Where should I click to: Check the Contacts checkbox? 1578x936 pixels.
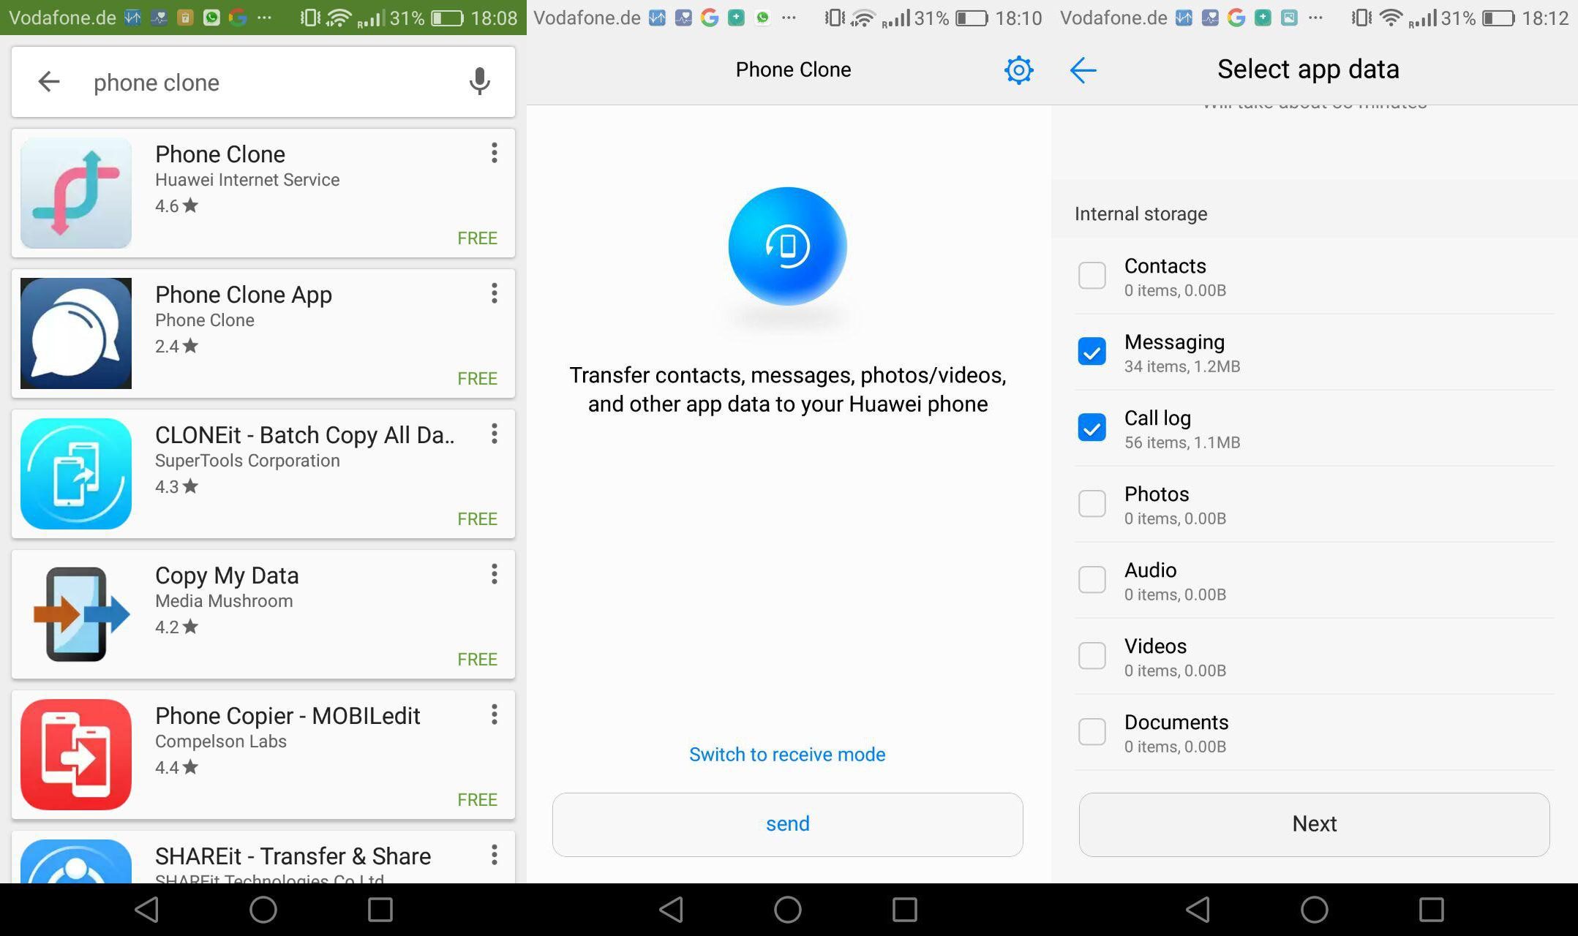[1092, 276]
